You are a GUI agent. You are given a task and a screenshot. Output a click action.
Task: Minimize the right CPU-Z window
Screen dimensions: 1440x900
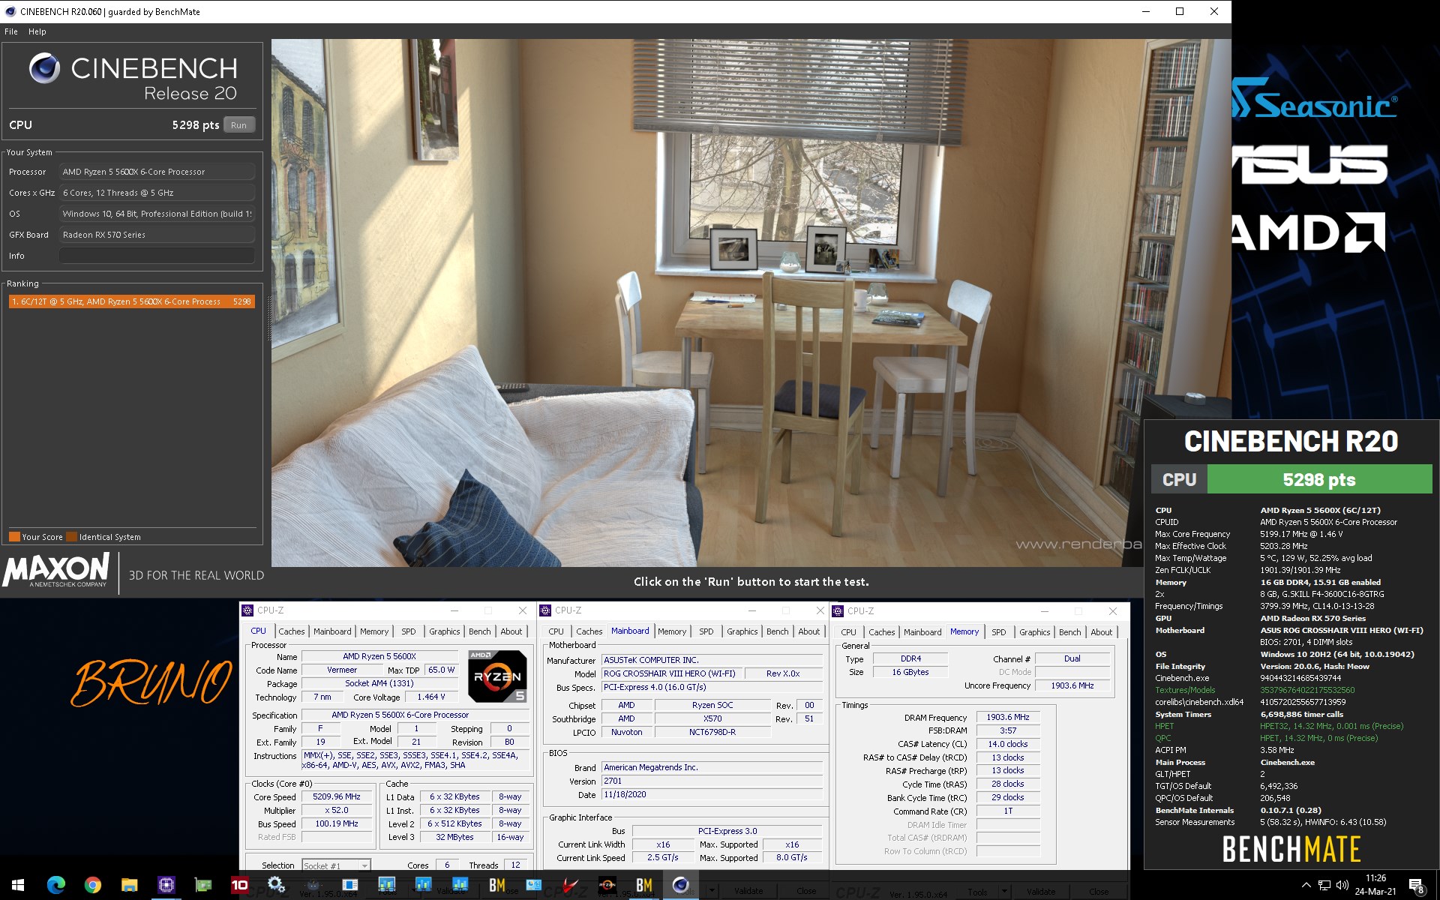tap(1044, 611)
